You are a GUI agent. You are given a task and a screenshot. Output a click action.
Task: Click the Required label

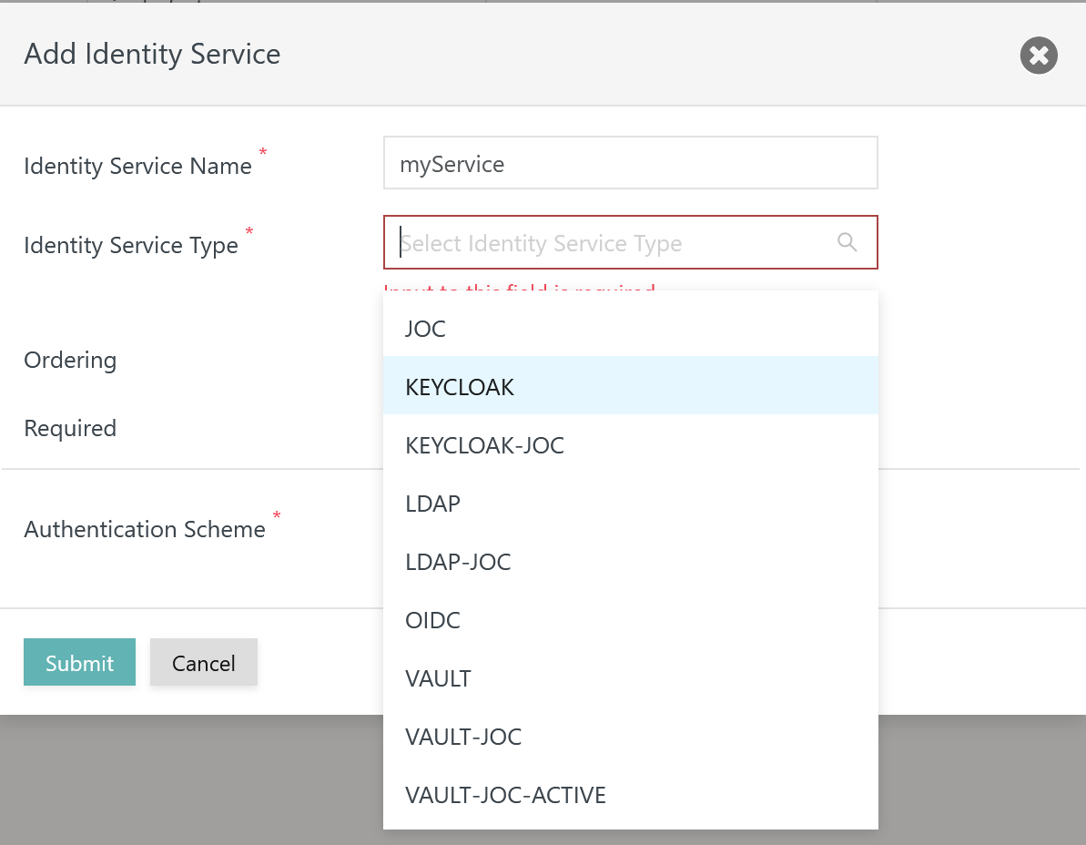pos(70,428)
